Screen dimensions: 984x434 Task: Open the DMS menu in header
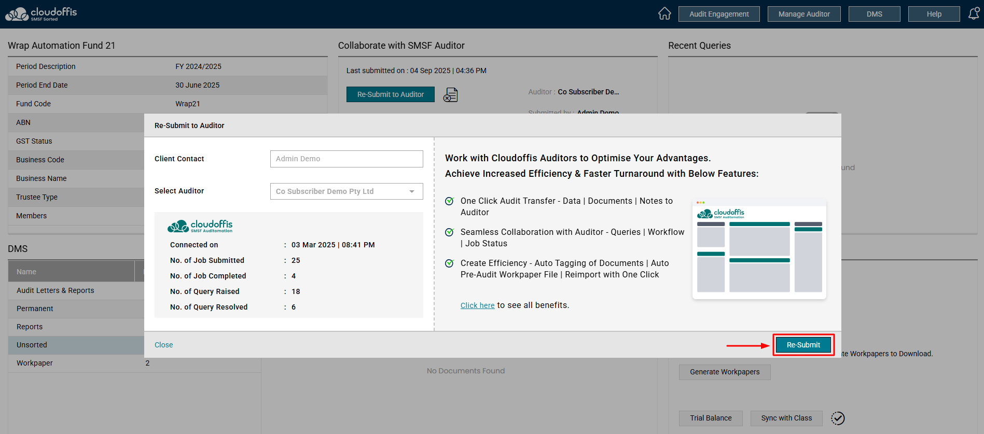874,14
